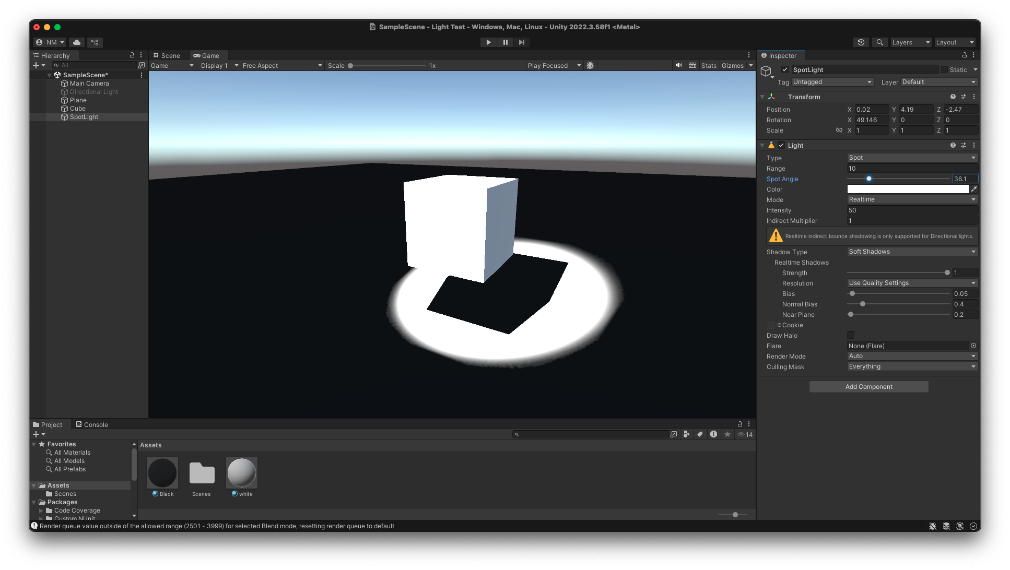Switch to the Scene tab
The width and height of the screenshot is (1010, 570).
click(167, 55)
